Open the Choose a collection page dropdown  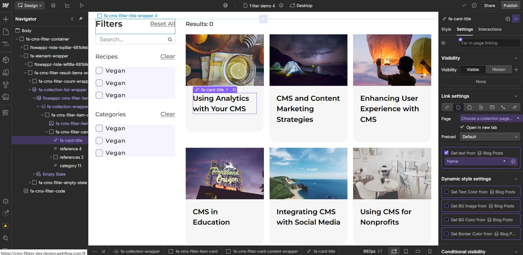tap(491, 118)
